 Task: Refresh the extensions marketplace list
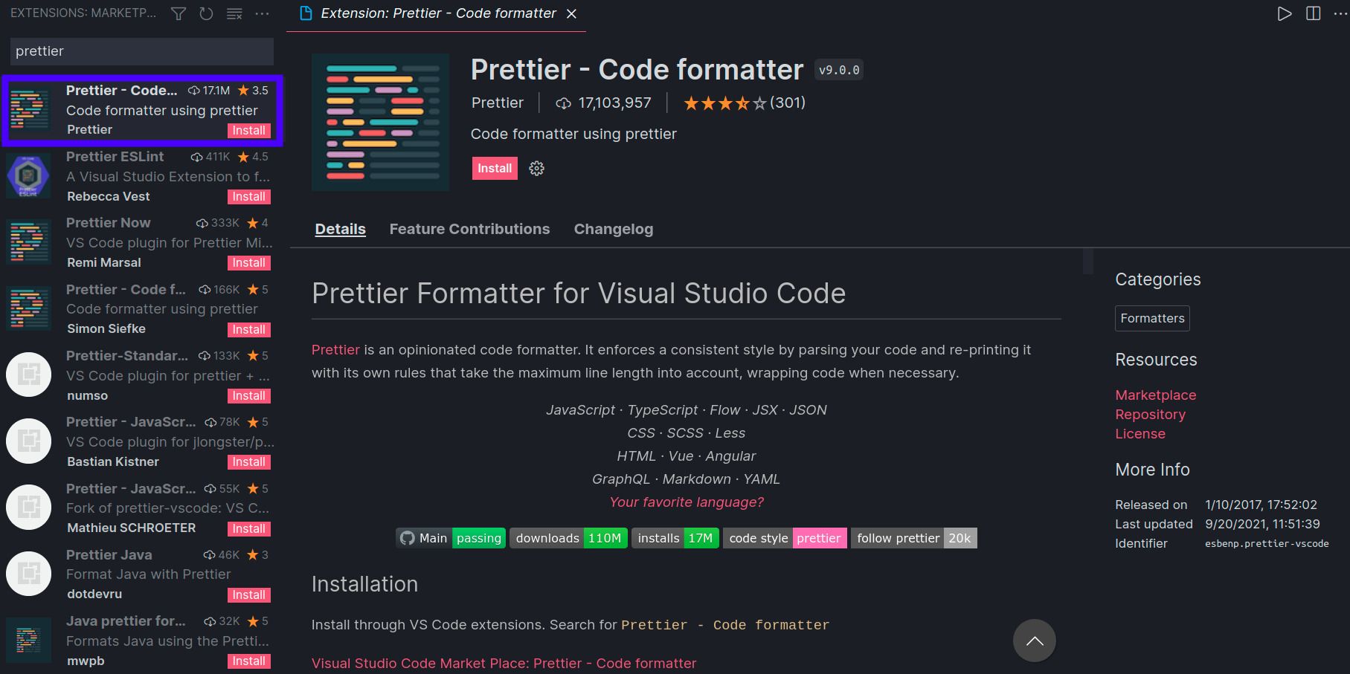click(207, 13)
